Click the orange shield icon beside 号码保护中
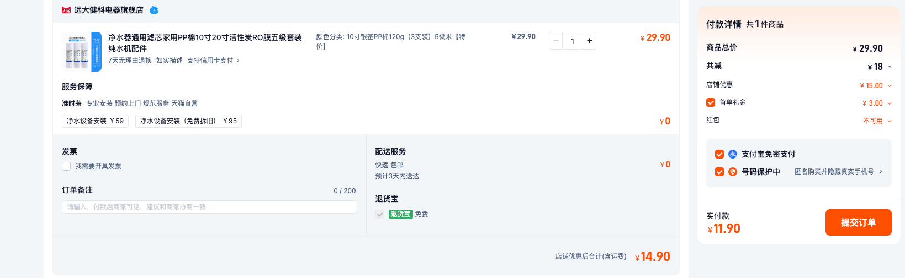The height and width of the screenshot is (278, 905). tap(733, 172)
